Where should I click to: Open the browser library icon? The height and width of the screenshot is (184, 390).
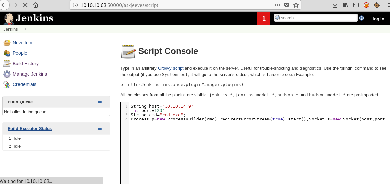[345, 5]
